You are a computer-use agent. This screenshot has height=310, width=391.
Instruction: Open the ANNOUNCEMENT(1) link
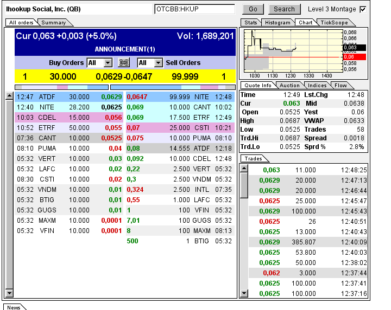(x=125, y=49)
